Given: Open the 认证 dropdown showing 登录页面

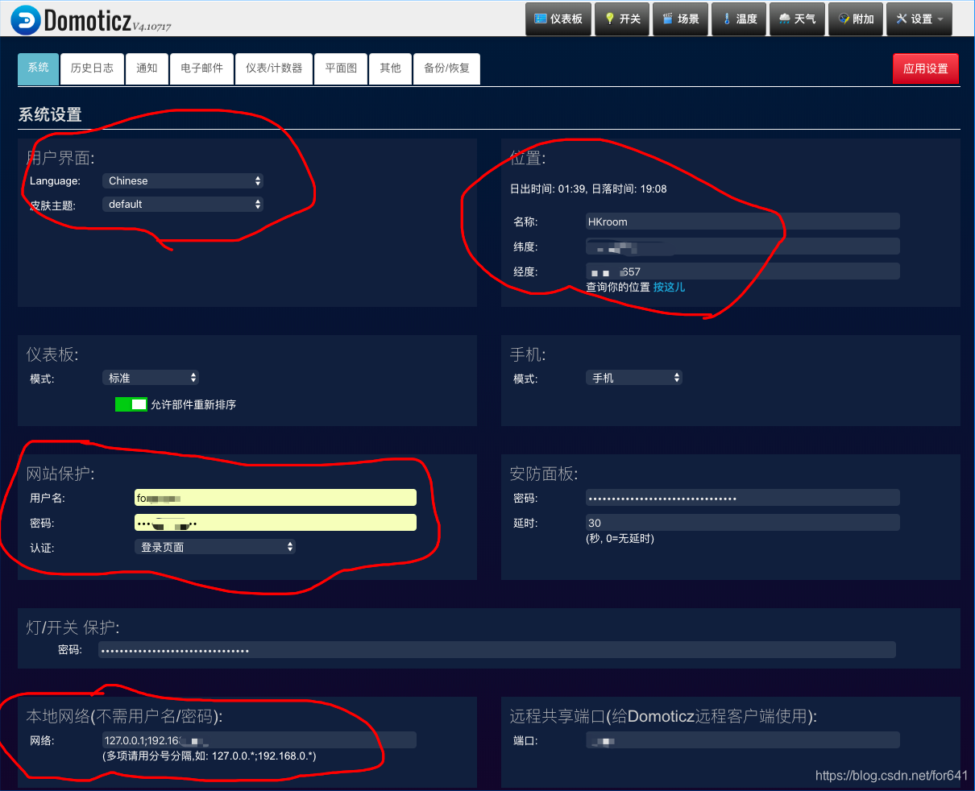Looking at the screenshot, I should (215, 547).
